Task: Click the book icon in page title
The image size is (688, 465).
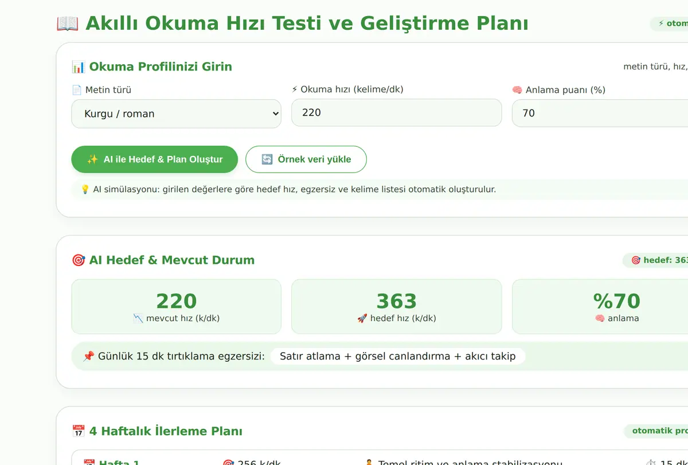Action: [67, 24]
